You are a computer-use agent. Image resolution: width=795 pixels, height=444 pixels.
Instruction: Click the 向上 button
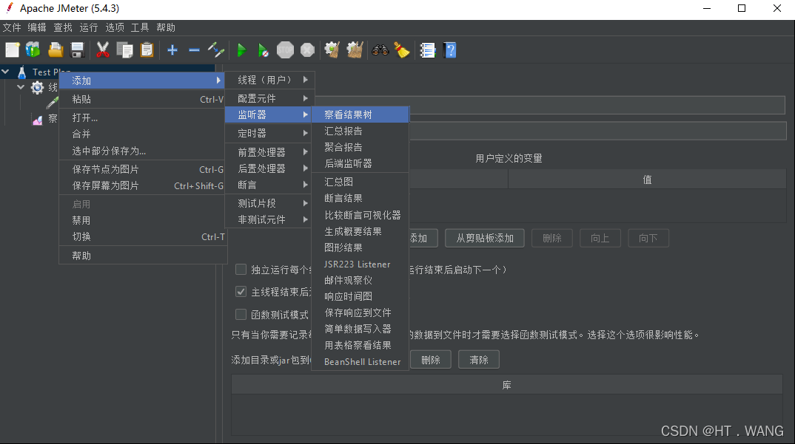600,238
